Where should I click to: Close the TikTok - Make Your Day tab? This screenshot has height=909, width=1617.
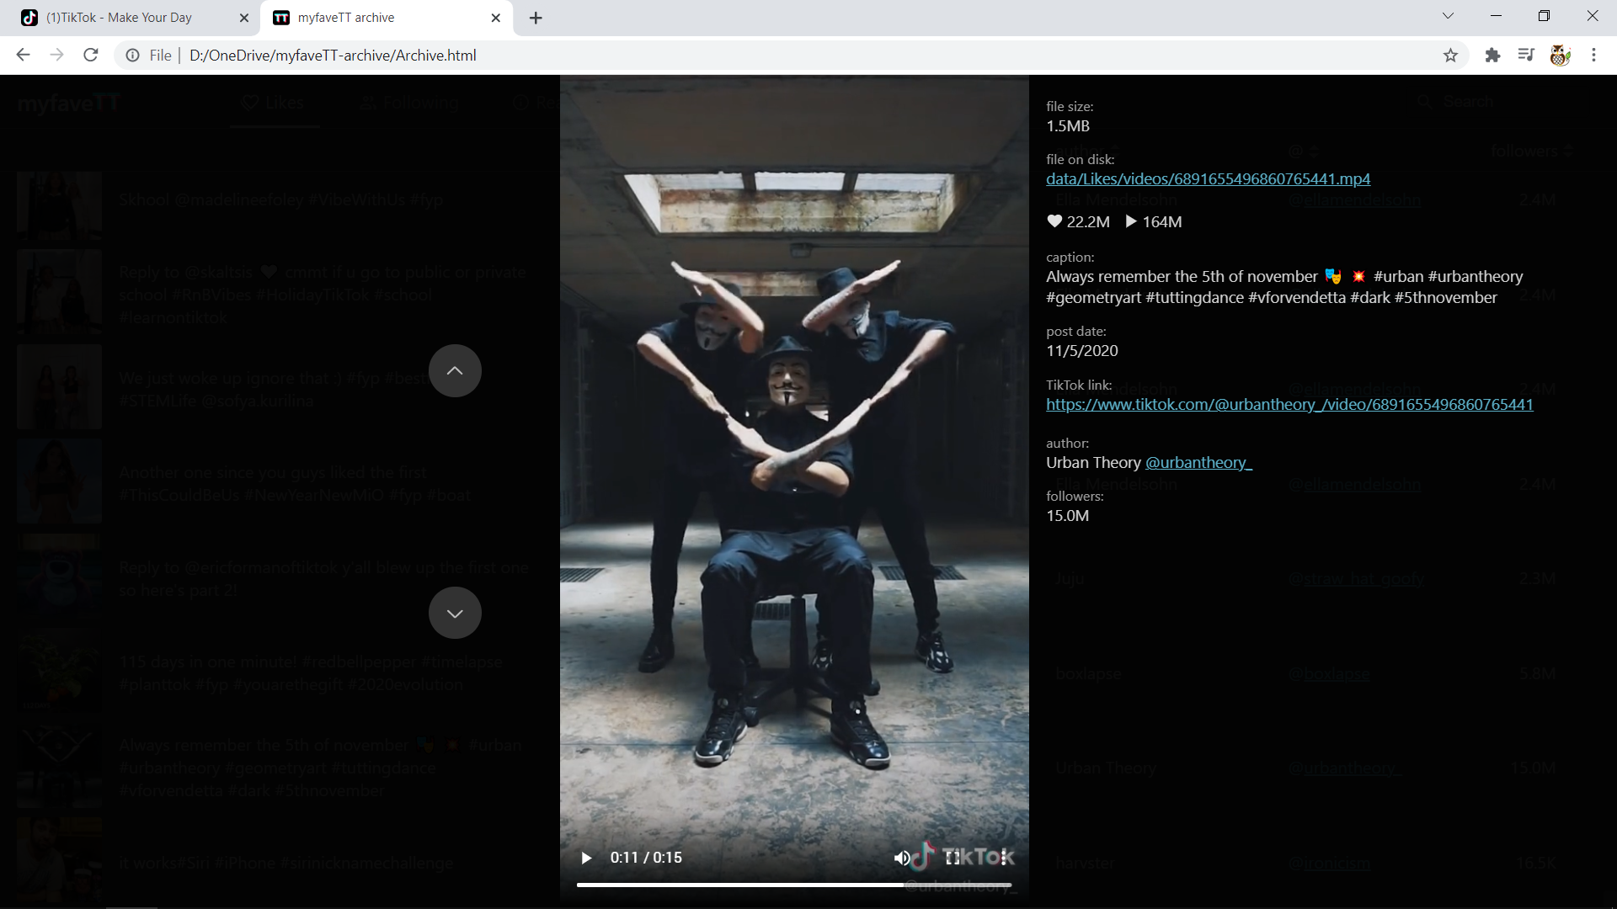click(x=244, y=18)
